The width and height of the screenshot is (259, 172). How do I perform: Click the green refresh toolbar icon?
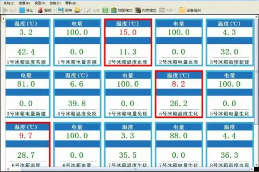pos(105,9)
